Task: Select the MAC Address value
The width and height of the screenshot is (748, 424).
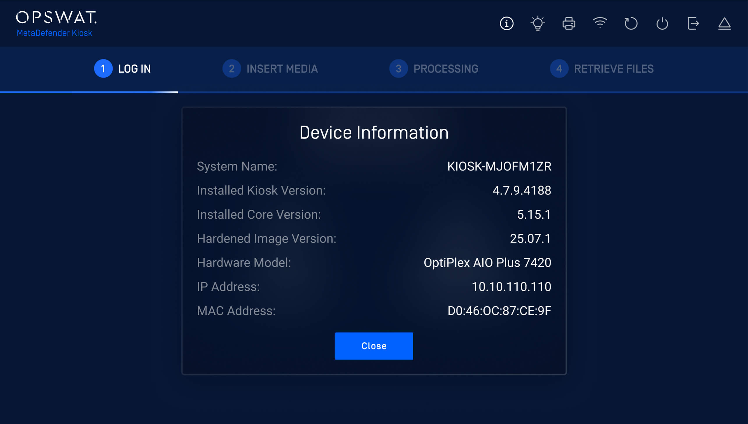Action: pyautogui.click(x=499, y=310)
